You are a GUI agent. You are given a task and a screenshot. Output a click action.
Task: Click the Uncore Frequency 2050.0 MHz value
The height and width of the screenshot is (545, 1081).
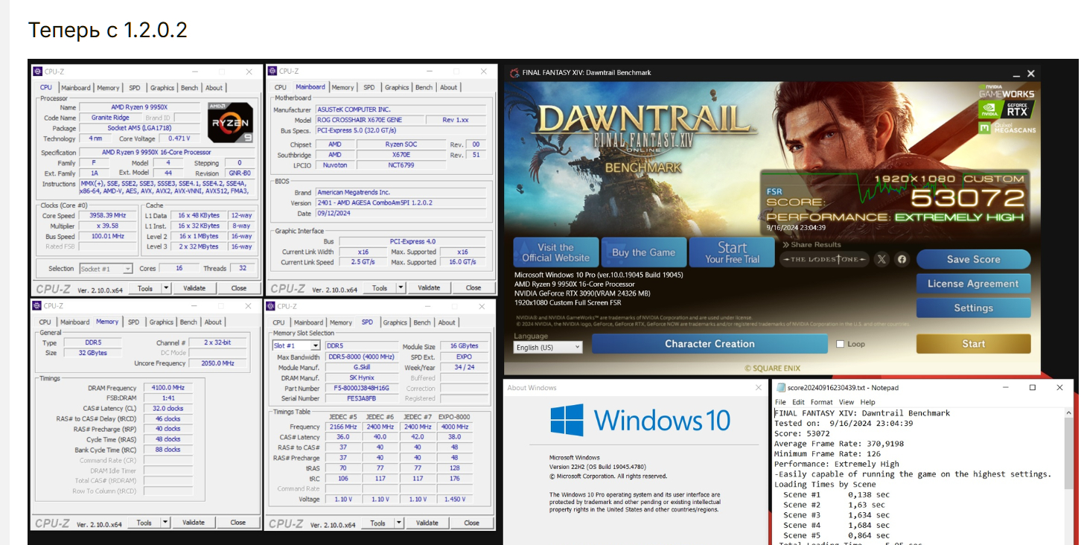[217, 363]
